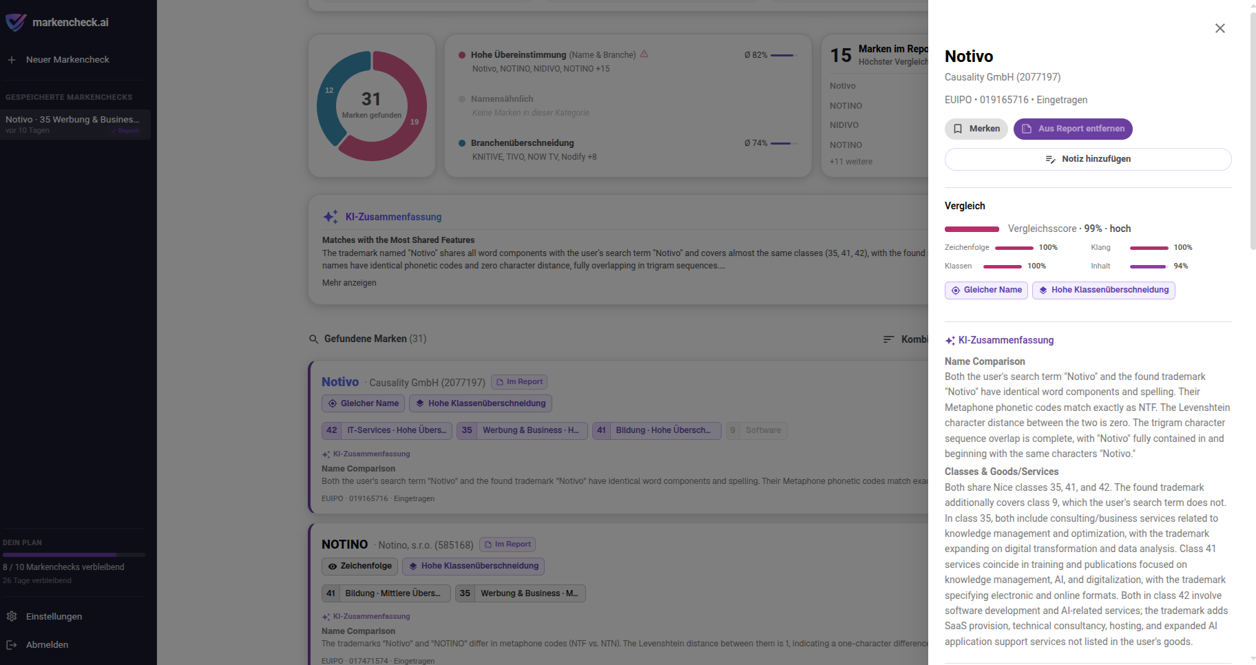Click the Gefundene Marken (31) heading

pos(375,339)
